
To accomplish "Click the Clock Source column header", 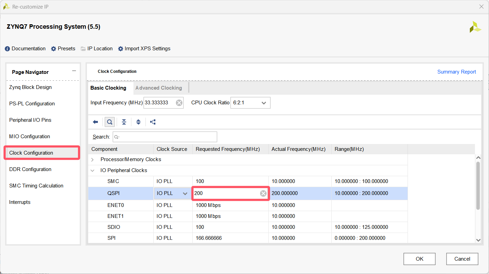I will point(173,149).
